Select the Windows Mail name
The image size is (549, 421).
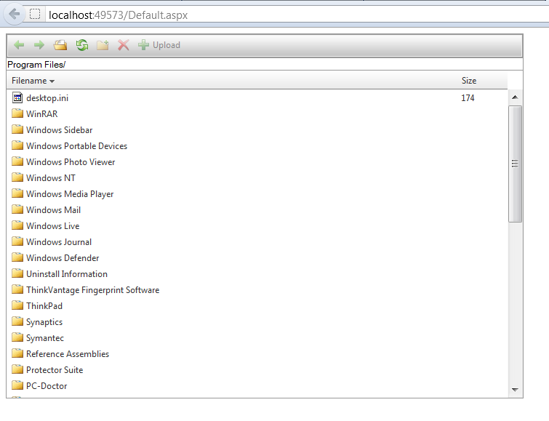(53, 210)
